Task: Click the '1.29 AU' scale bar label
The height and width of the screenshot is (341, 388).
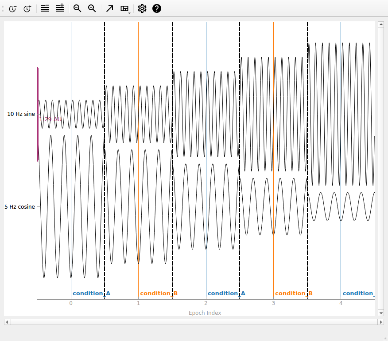Action: tap(50, 119)
